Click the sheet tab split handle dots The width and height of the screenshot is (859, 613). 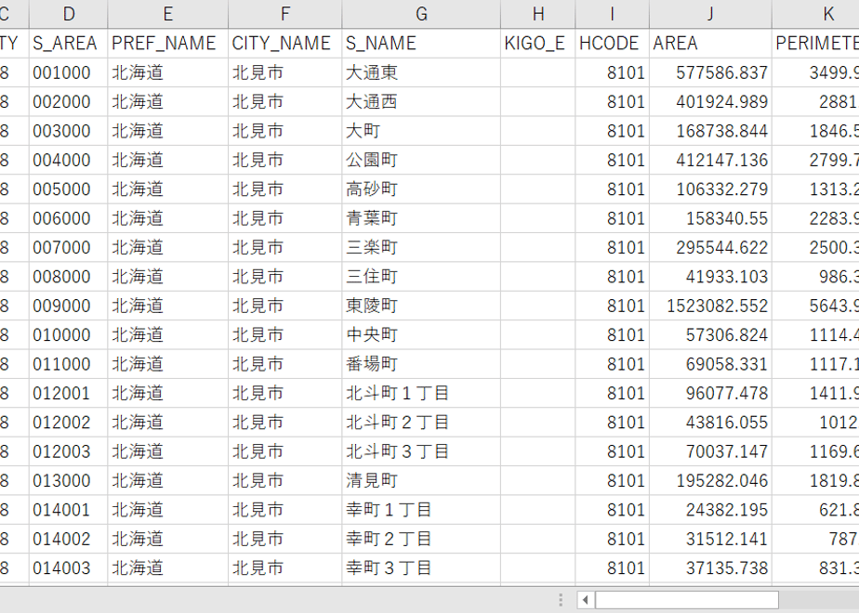tap(561, 600)
